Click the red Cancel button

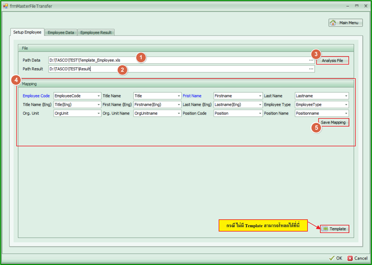pyautogui.click(x=357, y=258)
